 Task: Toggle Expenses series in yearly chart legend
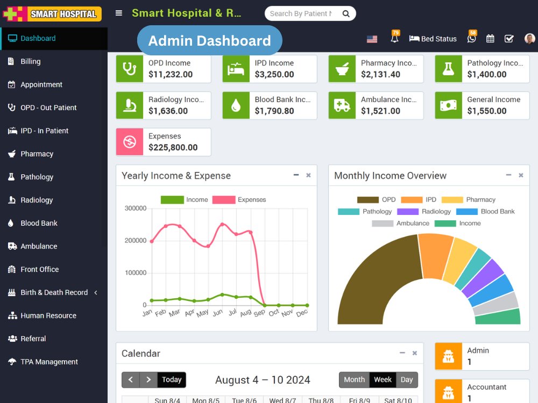(239, 200)
